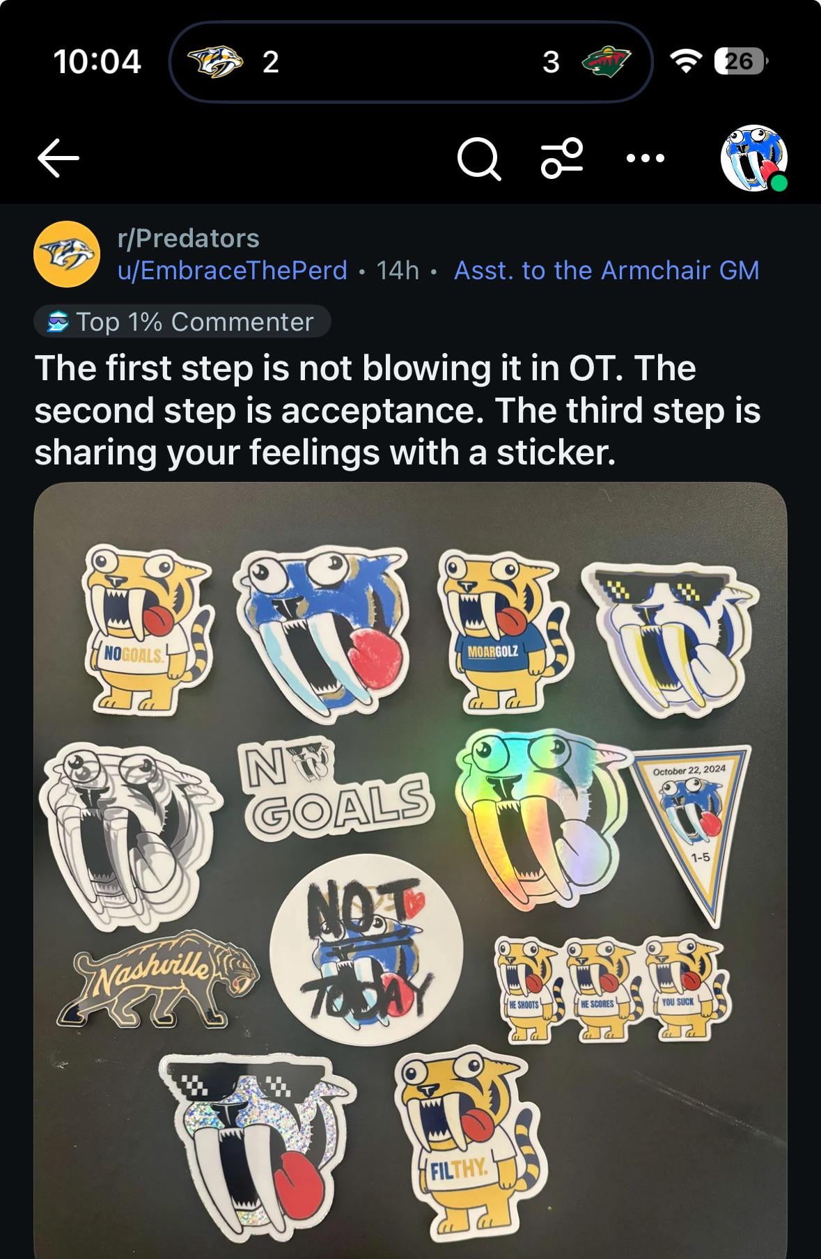This screenshot has width=821, height=1259.
Task: Tap the Asst. to the Armchair GM flair
Action: [x=606, y=270]
